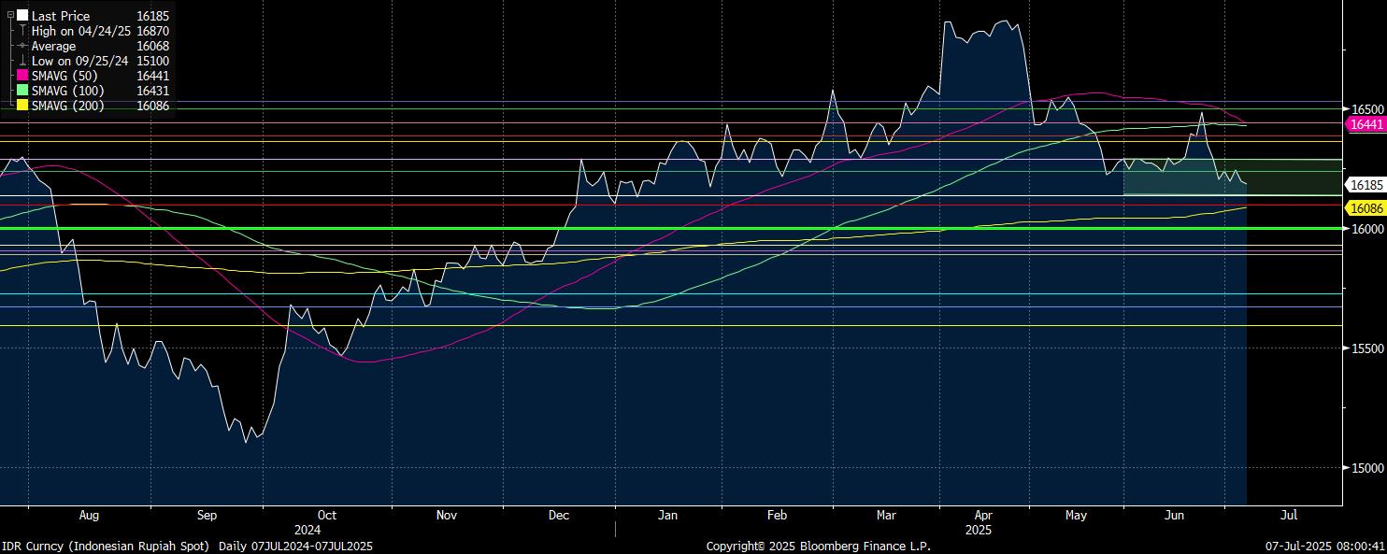Click the pink SMAVG (50) swatch
The width and height of the screenshot is (1387, 554).
[x=22, y=76]
